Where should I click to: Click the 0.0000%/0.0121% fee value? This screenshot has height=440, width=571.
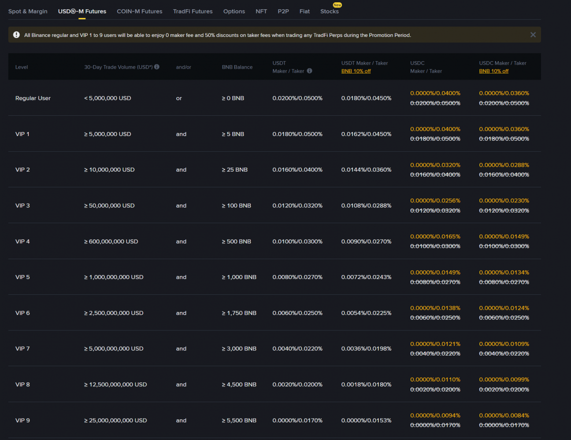[435, 344]
